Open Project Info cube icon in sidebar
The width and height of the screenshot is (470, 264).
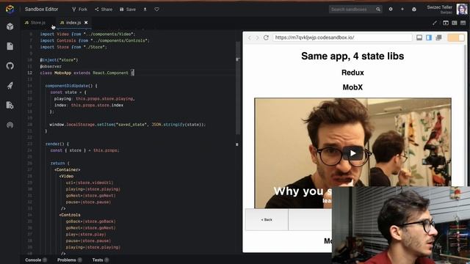click(10, 26)
